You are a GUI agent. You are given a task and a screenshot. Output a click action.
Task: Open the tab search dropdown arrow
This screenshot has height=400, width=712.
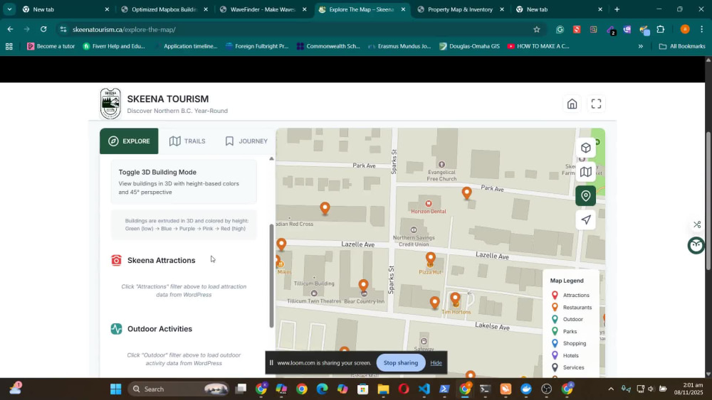9,9
